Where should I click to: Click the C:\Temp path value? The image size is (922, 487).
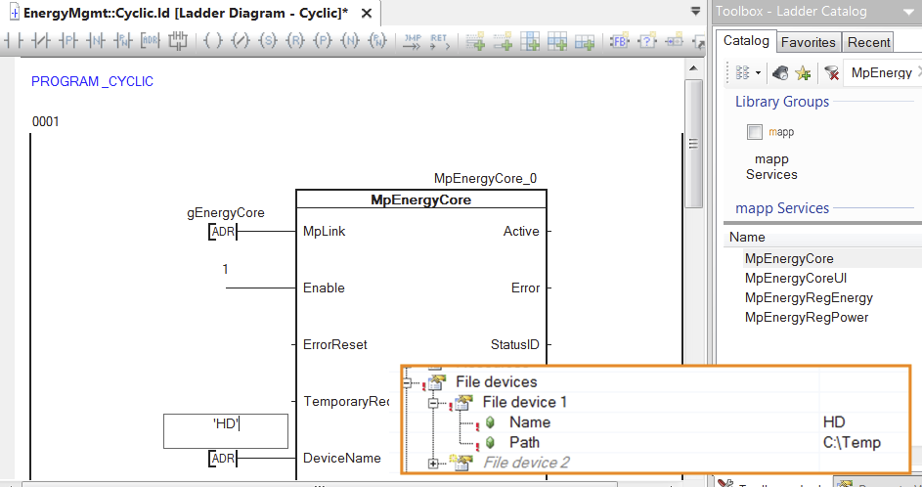point(852,442)
